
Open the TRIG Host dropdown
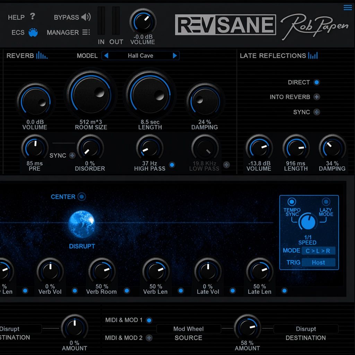(318, 262)
